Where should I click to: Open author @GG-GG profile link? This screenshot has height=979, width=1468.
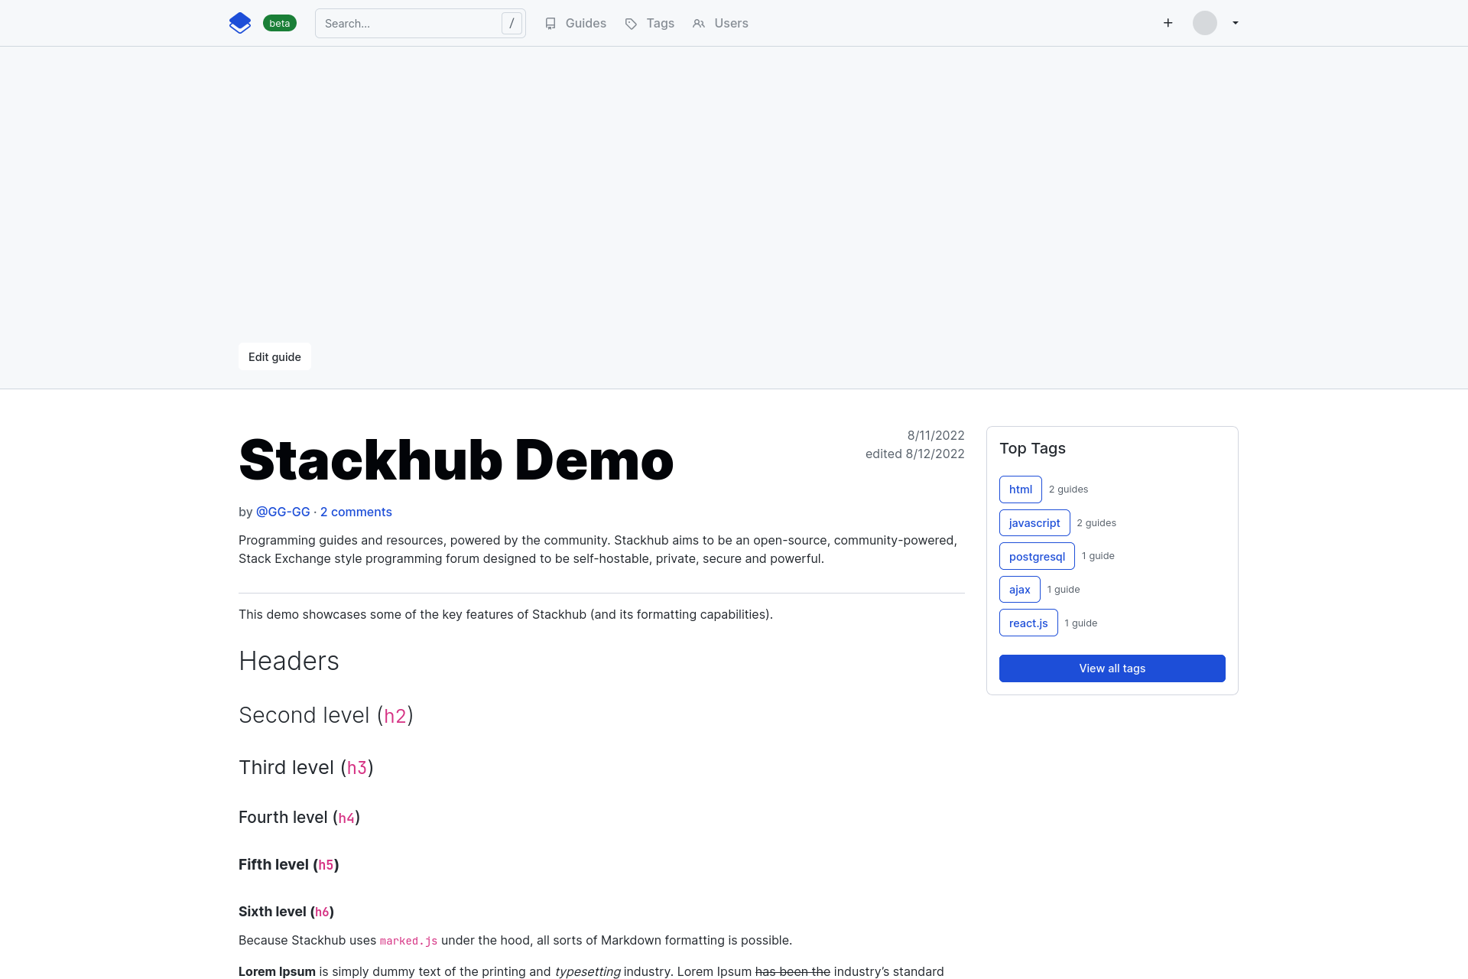[283, 512]
